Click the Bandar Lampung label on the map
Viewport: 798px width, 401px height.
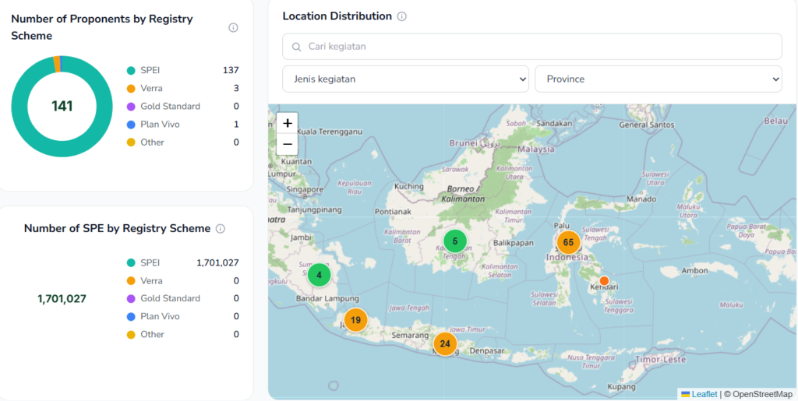[x=327, y=299]
